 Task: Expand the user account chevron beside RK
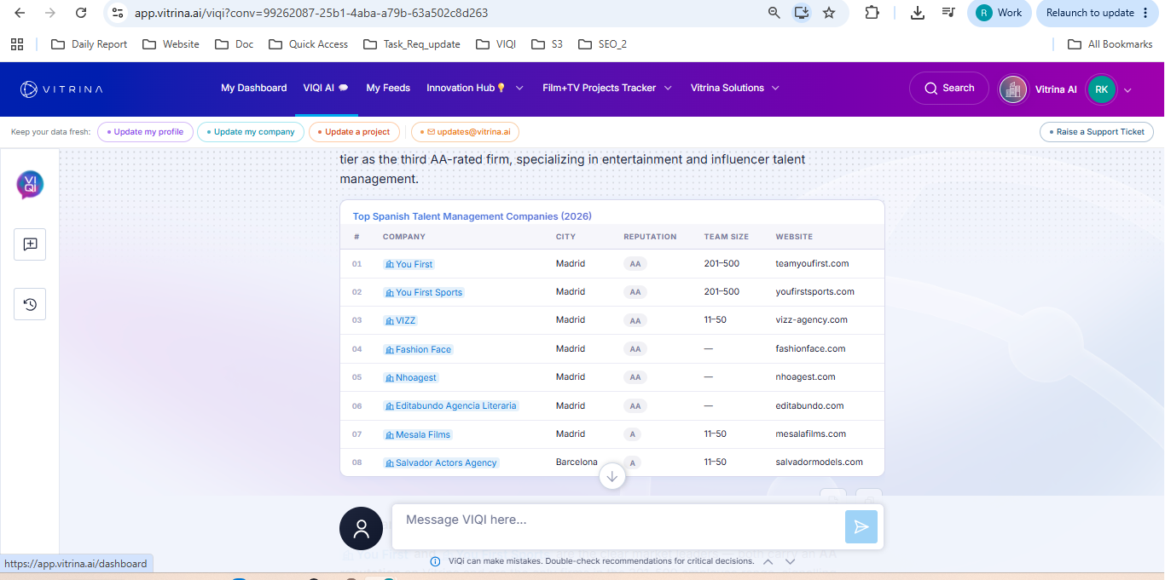pyautogui.click(x=1127, y=90)
